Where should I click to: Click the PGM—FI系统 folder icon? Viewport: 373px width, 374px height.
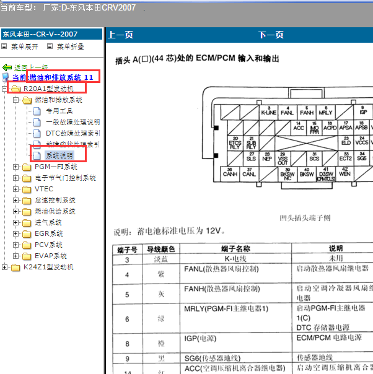[x=27, y=167]
